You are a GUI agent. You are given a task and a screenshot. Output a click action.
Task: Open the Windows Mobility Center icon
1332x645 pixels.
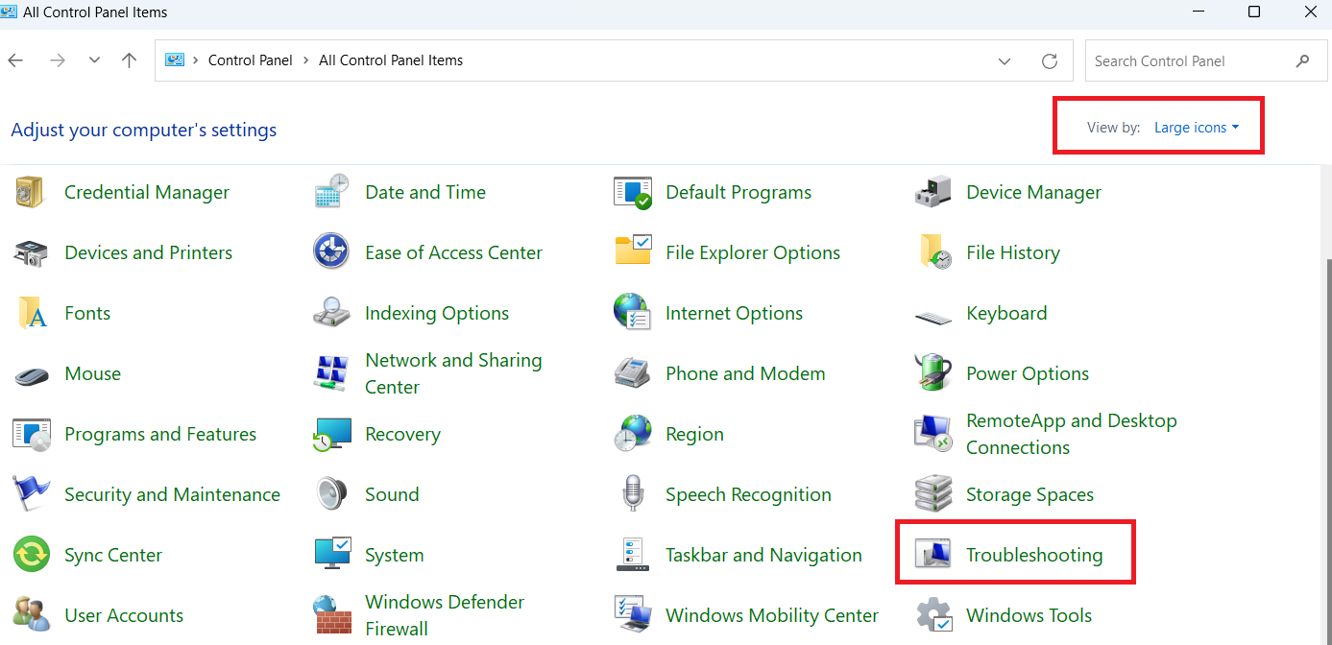pyautogui.click(x=632, y=615)
